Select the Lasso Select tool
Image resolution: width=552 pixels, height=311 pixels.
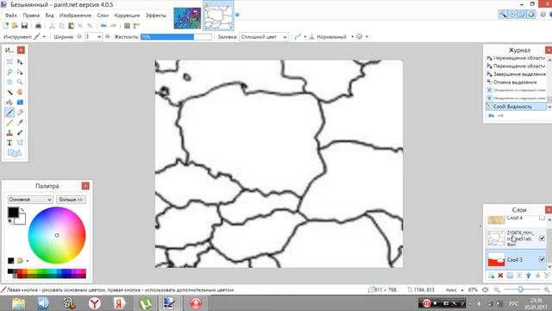click(x=9, y=72)
